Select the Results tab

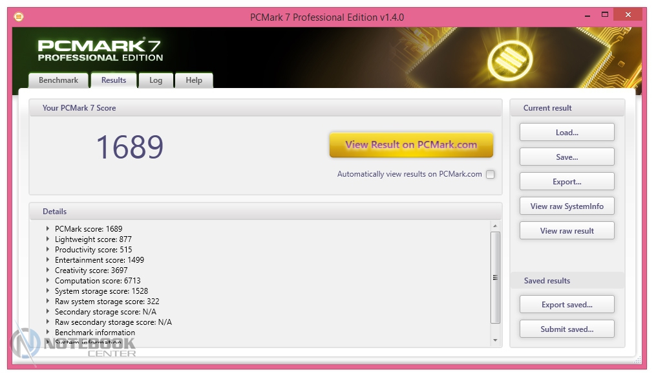114,80
